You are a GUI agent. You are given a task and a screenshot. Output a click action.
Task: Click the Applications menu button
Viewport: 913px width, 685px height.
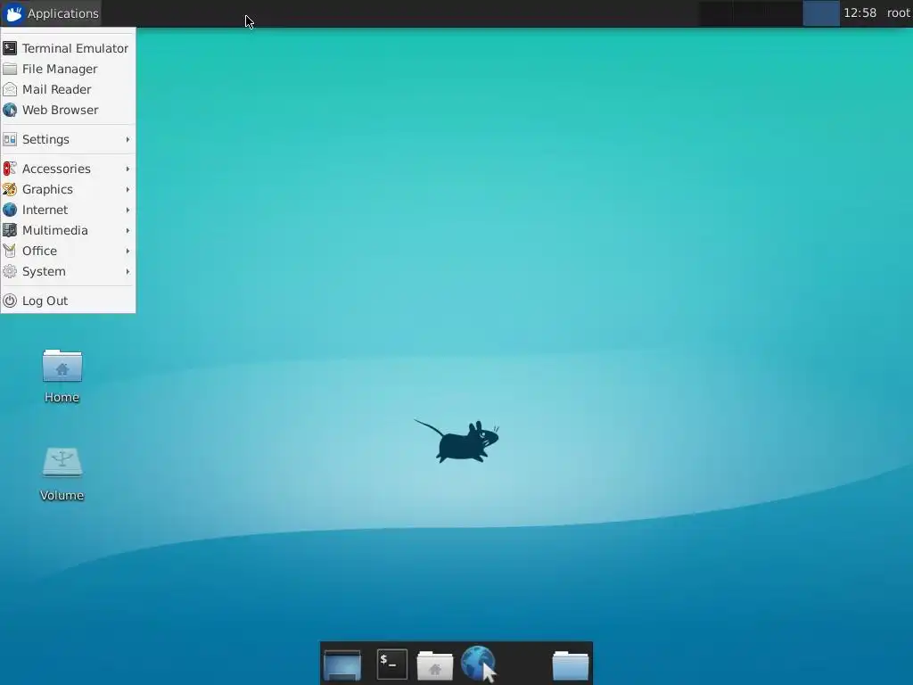point(51,13)
